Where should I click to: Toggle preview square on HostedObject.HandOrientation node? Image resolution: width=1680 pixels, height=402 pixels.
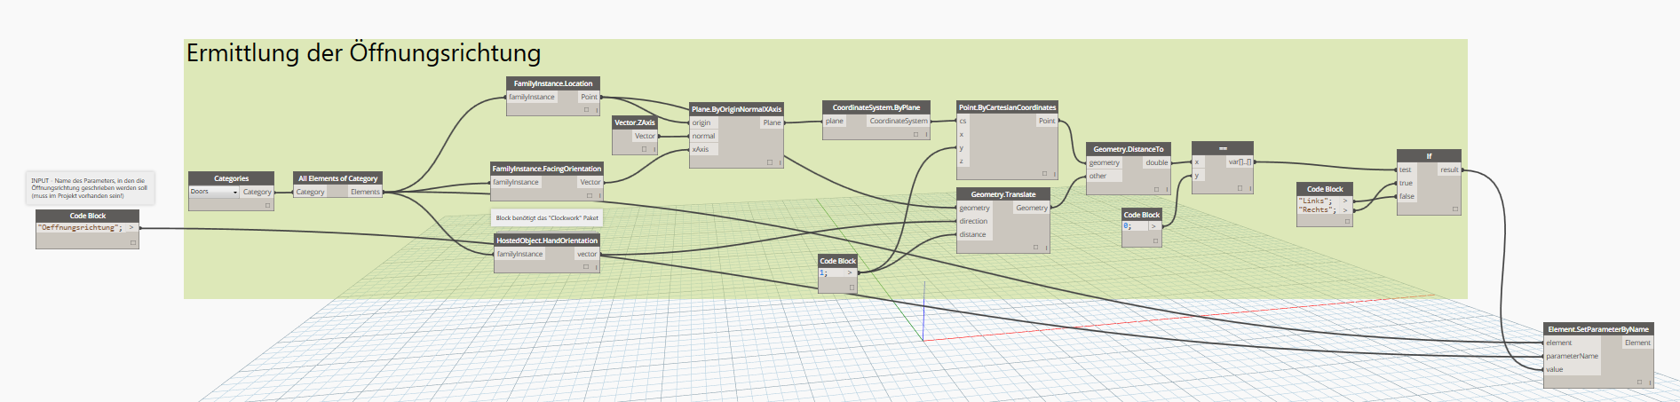586,267
